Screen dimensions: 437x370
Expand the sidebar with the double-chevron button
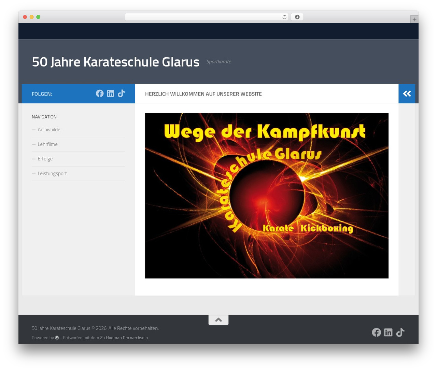tap(407, 94)
